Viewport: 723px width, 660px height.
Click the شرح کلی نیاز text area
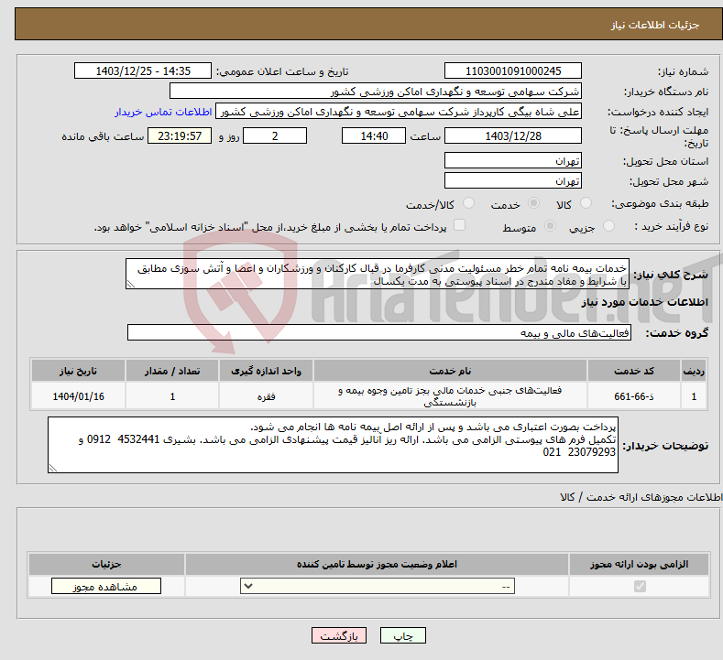378,274
